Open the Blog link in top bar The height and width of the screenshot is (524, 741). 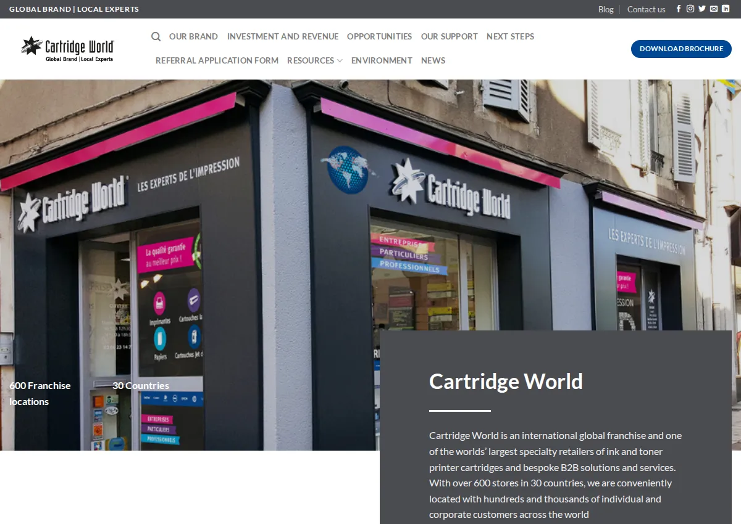coord(606,9)
